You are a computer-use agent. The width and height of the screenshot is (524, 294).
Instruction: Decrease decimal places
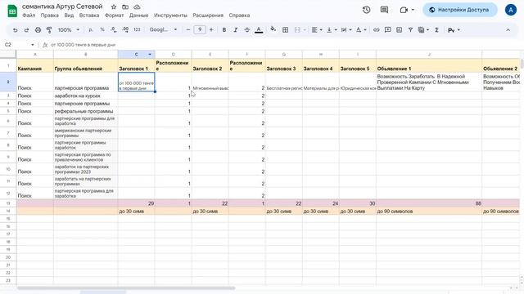click(x=114, y=30)
